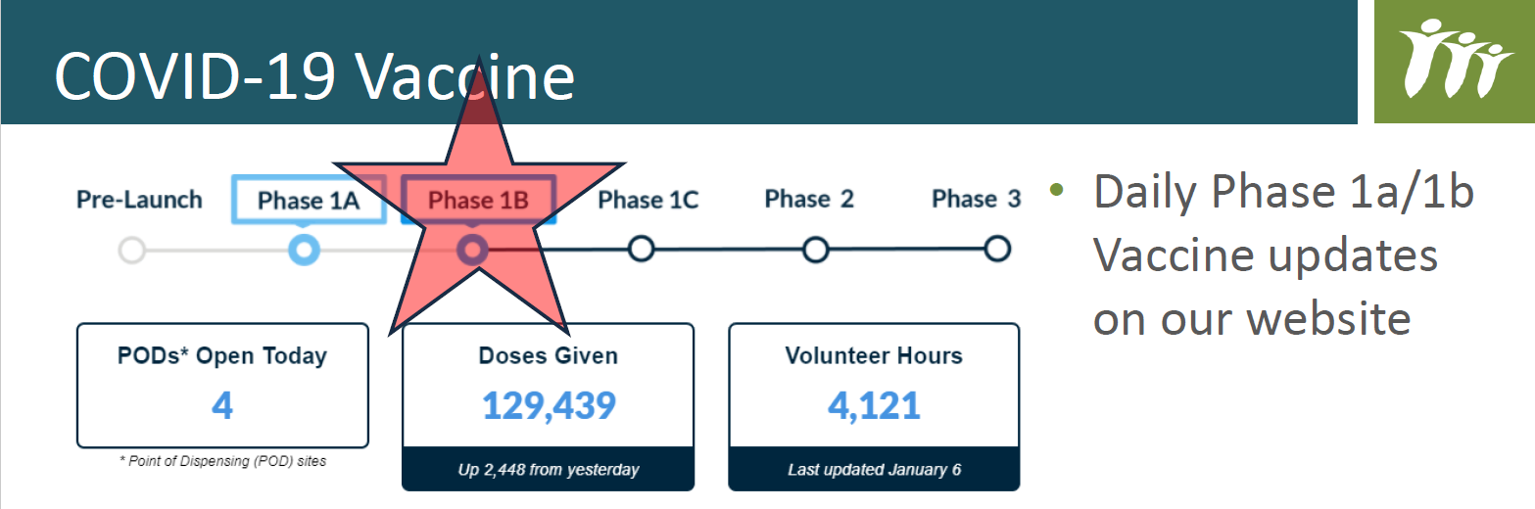Click the green people logo icon
Image resolution: width=1535 pixels, height=509 pixels.
pyautogui.click(x=1454, y=62)
